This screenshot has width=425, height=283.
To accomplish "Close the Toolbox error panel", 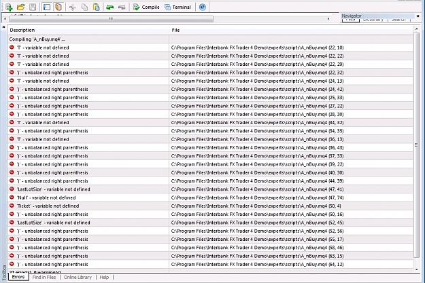I will pyautogui.click(x=3, y=26).
